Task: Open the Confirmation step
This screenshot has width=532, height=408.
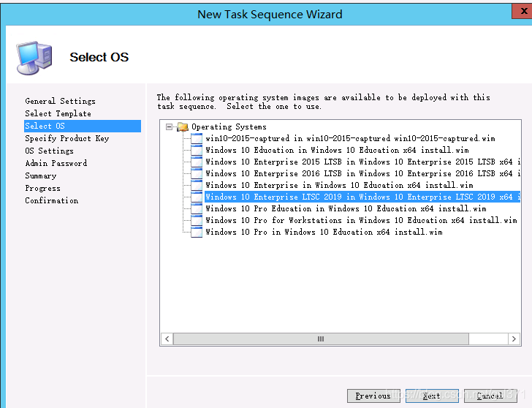Action: (x=52, y=200)
